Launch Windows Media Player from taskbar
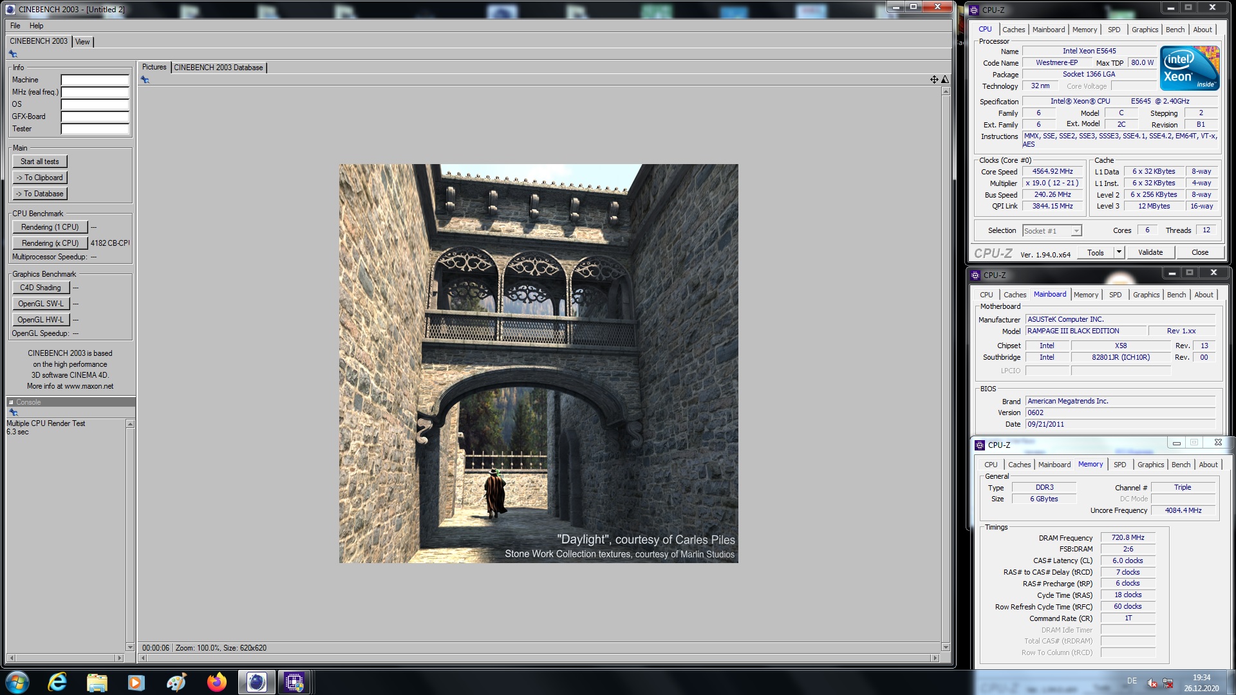Viewport: 1236px width, 695px height. click(136, 682)
